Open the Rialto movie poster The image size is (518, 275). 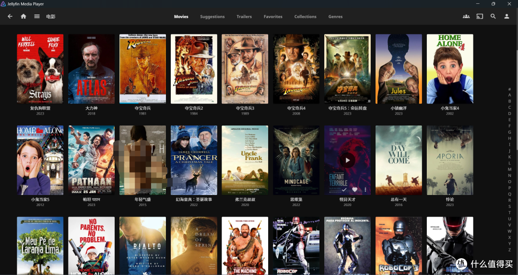click(142, 246)
